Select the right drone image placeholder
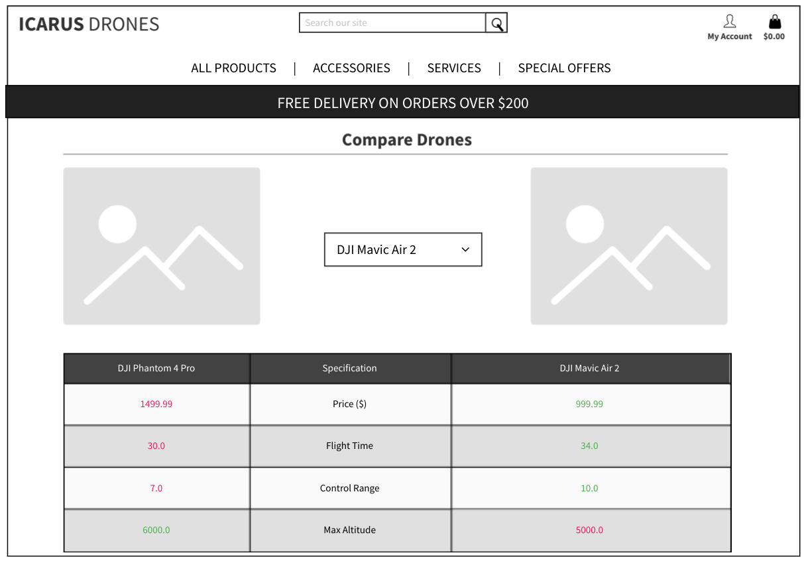The height and width of the screenshot is (563, 804). [x=628, y=246]
